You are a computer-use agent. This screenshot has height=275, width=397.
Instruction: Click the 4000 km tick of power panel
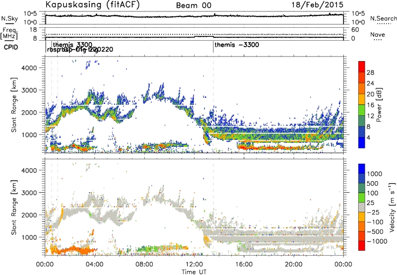point(29,68)
